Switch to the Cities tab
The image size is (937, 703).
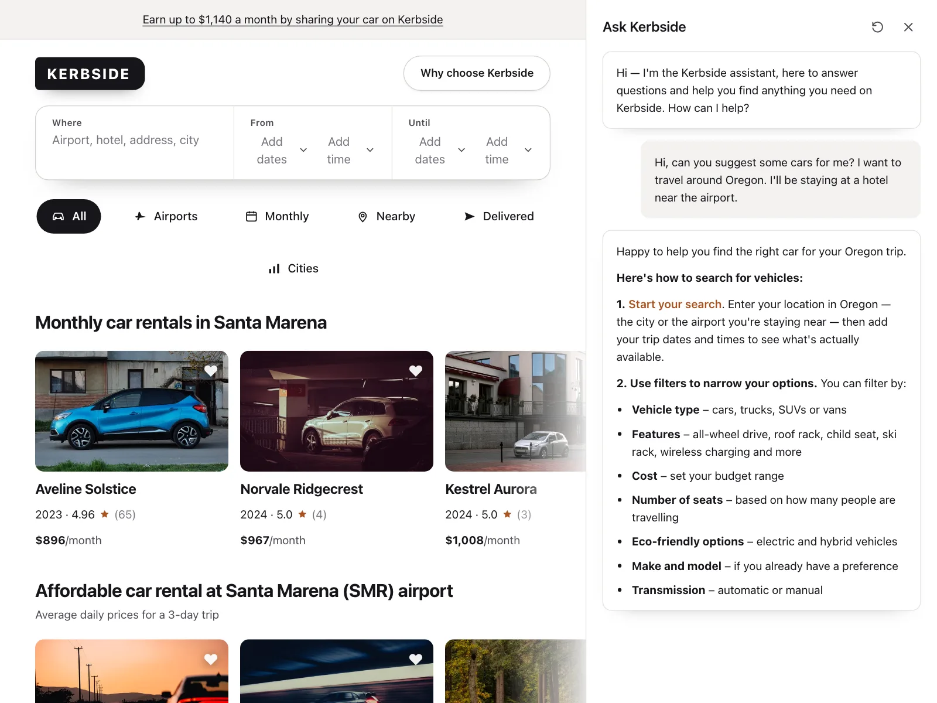point(293,269)
